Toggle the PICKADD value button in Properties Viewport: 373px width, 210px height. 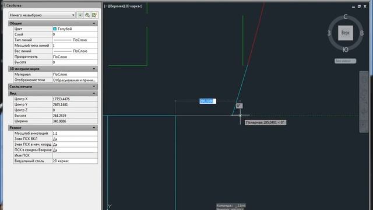(80, 15)
